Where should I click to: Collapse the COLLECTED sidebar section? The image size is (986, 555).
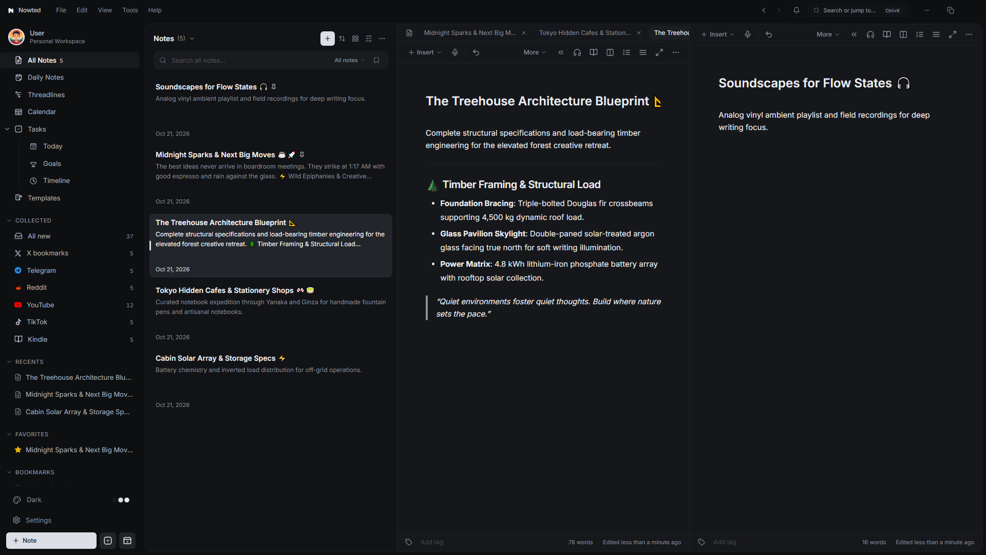coord(9,220)
